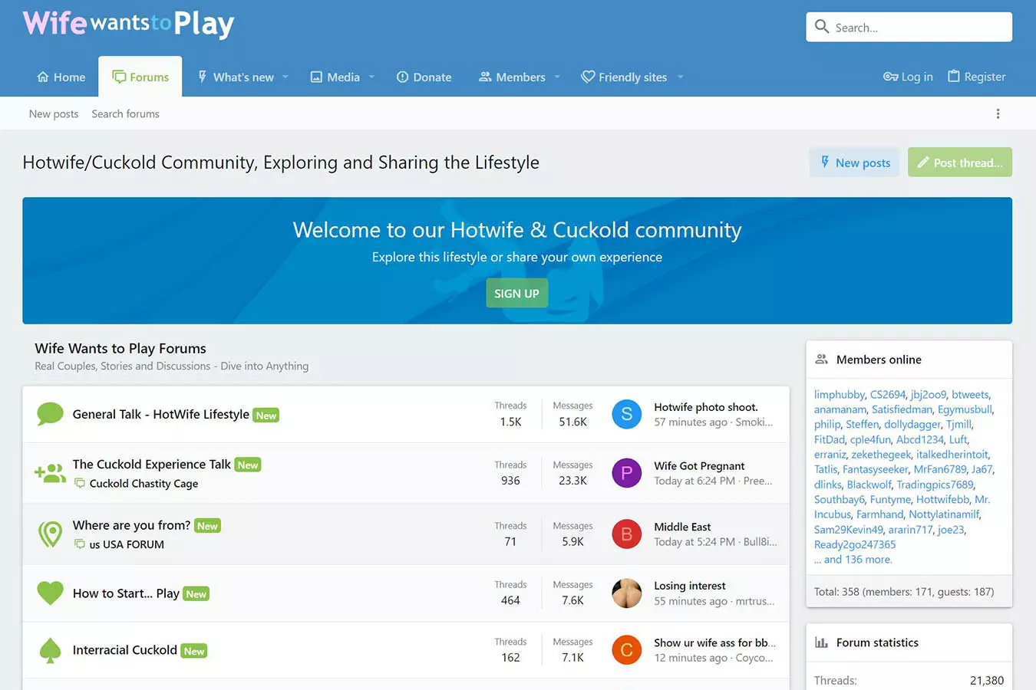Viewport: 1036px width, 690px height.
Task: Click the search magnifier icon
Action: click(821, 27)
